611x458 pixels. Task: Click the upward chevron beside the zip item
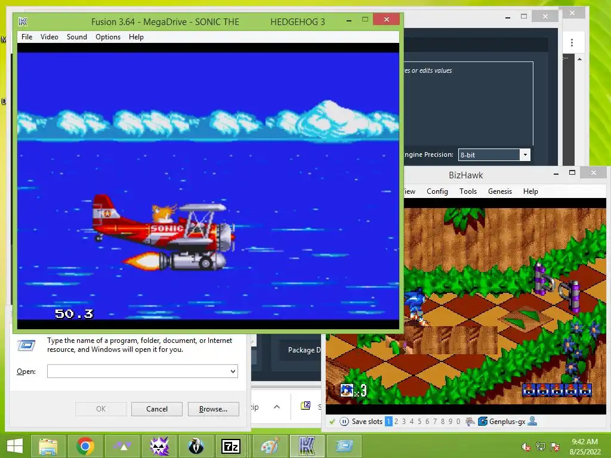(x=277, y=407)
